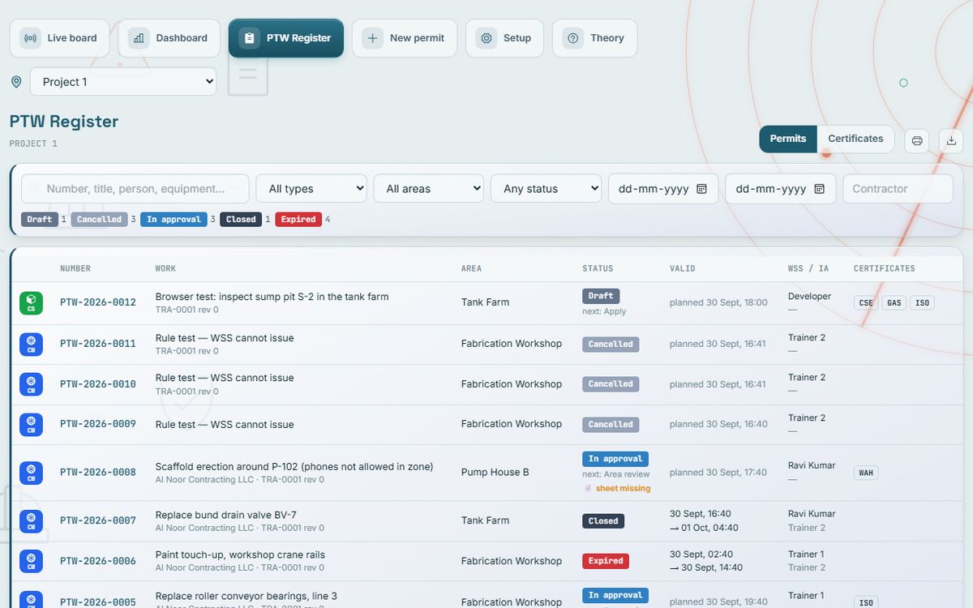Click the download export icon
The width and height of the screenshot is (973, 608).
pyautogui.click(x=951, y=140)
